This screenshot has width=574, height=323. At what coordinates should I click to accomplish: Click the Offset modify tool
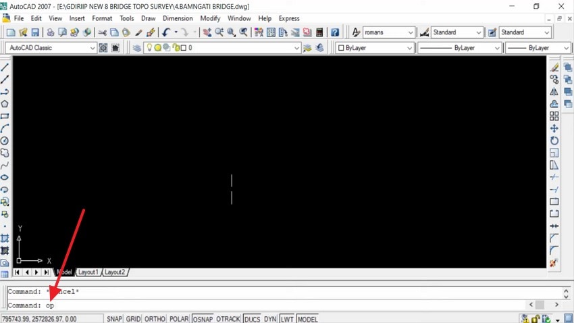[554, 104]
